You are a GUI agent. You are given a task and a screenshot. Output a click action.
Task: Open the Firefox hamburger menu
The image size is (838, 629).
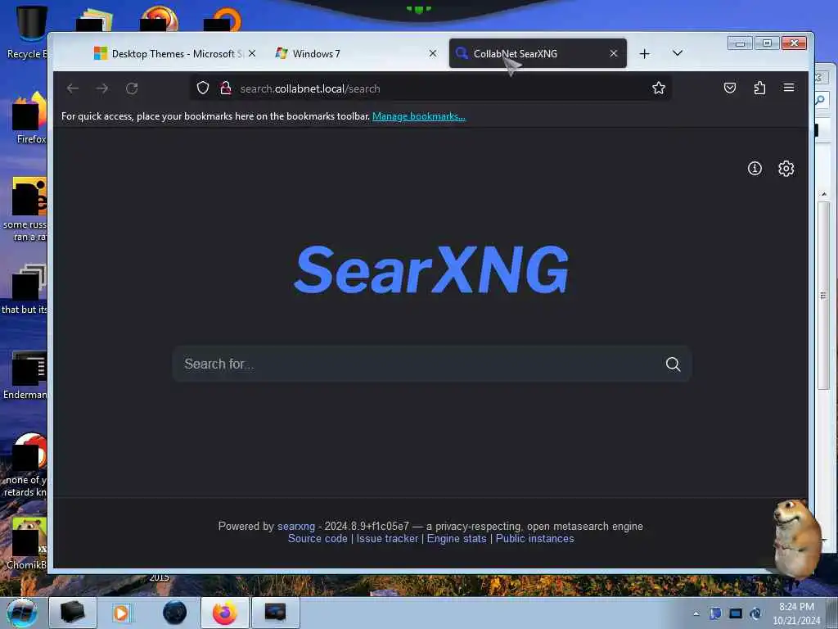pos(789,88)
